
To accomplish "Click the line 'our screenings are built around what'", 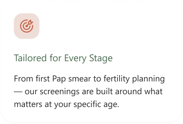I will click(94, 92).
